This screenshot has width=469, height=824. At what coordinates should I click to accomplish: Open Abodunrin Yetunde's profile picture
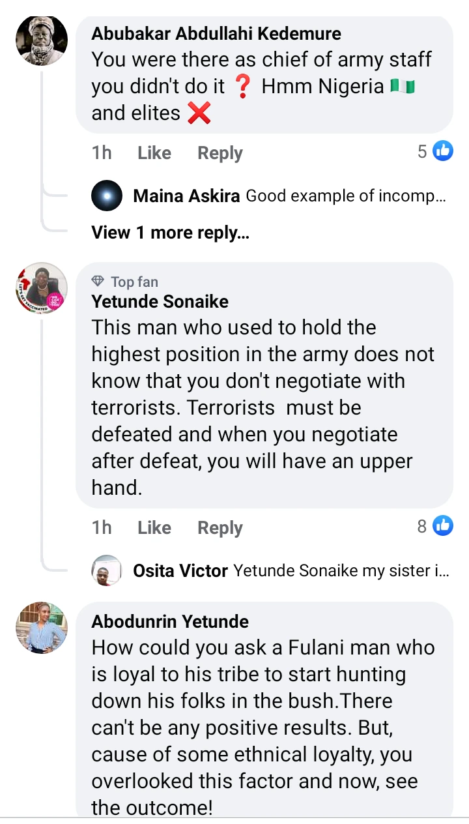(41, 627)
